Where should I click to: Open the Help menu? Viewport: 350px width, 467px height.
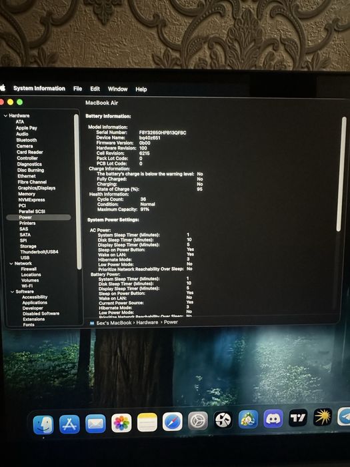(x=141, y=89)
